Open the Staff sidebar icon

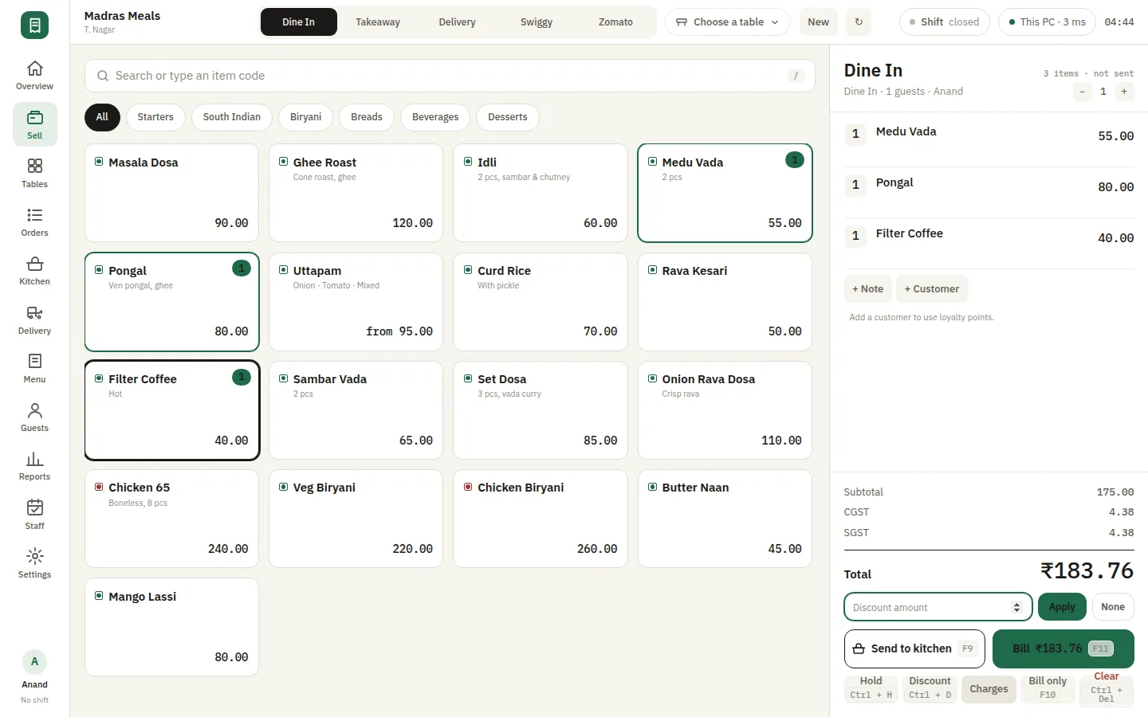pos(34,515)
